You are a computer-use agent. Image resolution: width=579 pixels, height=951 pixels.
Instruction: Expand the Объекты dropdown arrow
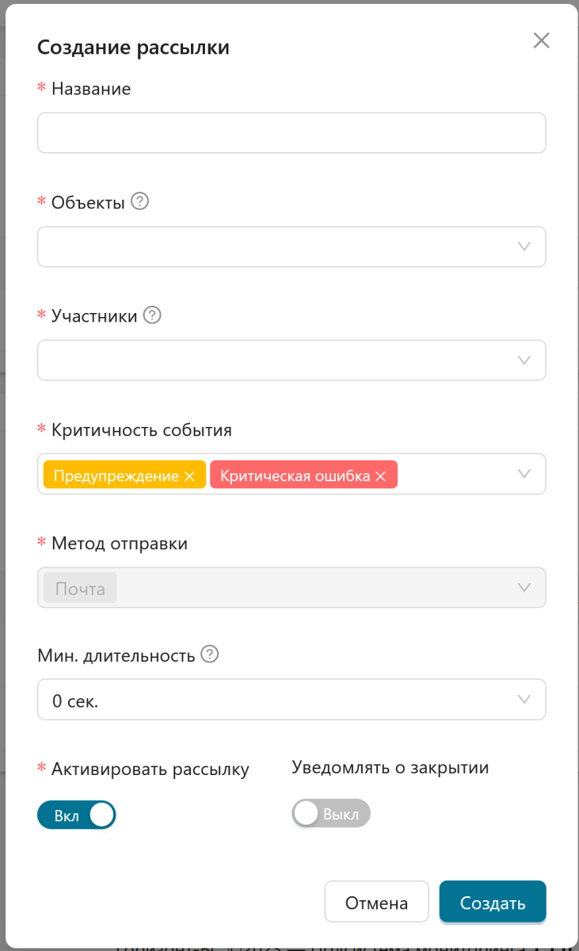pyautogui.click(x=524, y=246)
